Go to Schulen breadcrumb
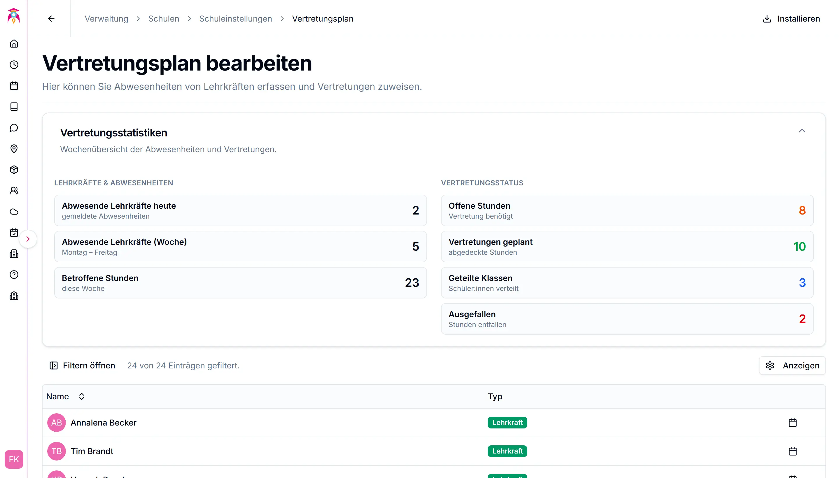The width and height of the screenshot is (840, 478). pyautogui.click(x=164, y=19)
